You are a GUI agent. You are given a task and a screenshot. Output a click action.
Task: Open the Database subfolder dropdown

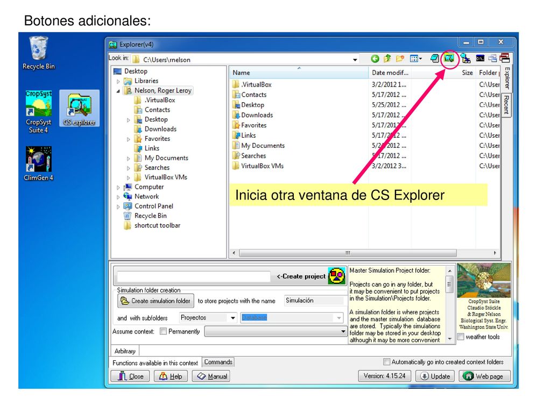(x=339, y=318)
